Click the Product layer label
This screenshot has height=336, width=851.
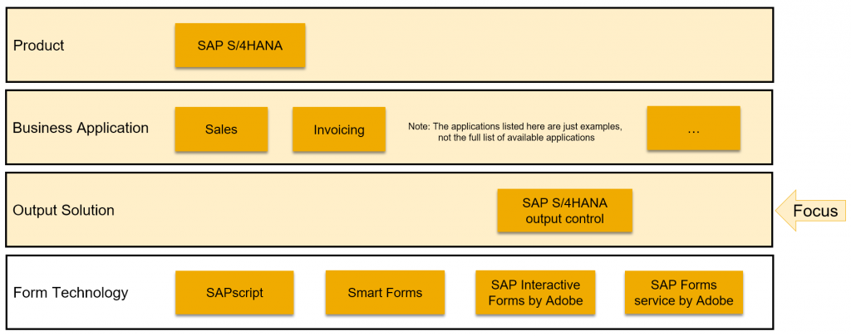tap(38, 46)
